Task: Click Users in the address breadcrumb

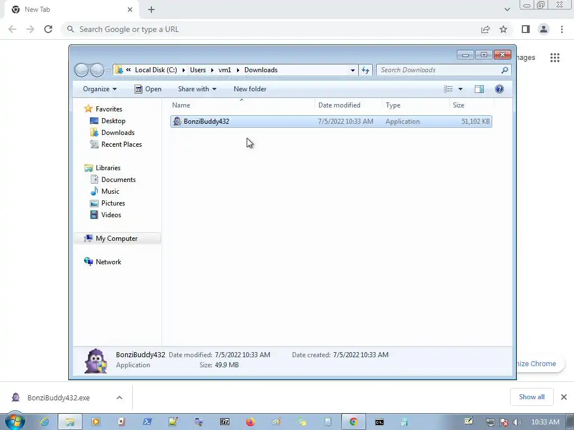Action: [x=198, y=70]
